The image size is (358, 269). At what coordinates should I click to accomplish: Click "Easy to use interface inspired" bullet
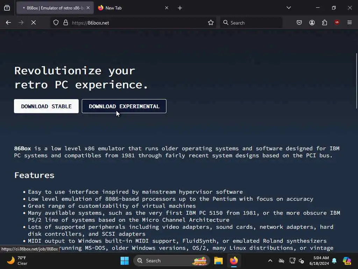pos(135,192)
